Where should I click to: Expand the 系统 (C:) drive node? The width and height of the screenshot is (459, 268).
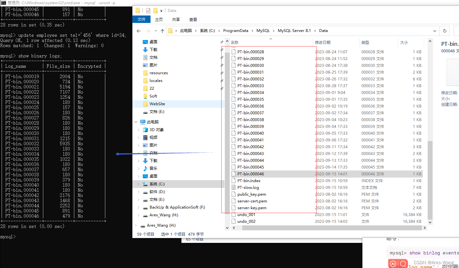[139, 184]
